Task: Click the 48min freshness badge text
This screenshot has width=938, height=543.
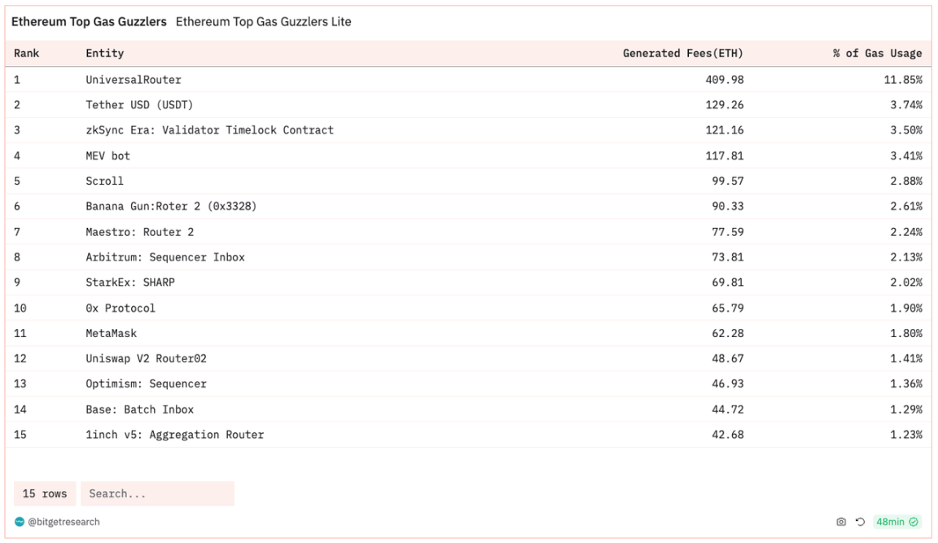Action: 890,522
